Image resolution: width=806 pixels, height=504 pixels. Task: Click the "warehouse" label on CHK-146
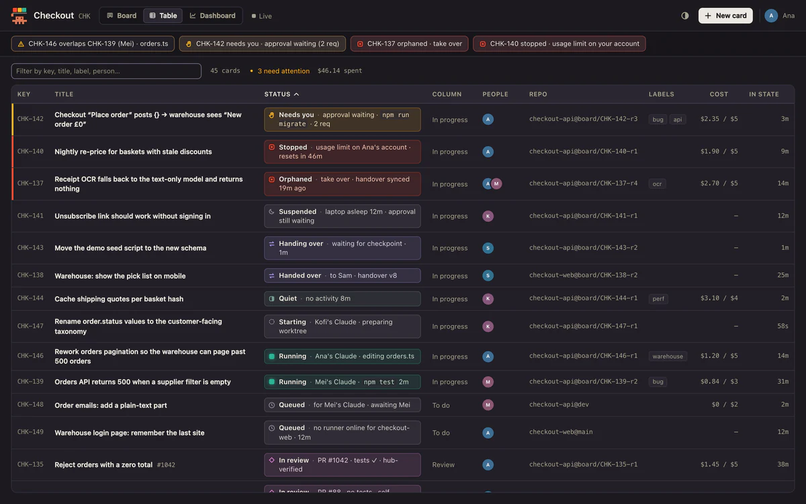tap(668, 356)
